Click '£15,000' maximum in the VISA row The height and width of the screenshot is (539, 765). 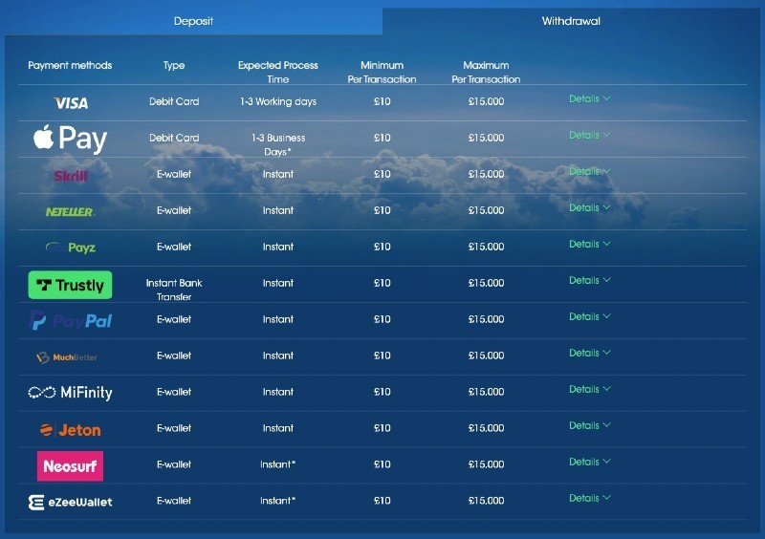pos(486,101)
